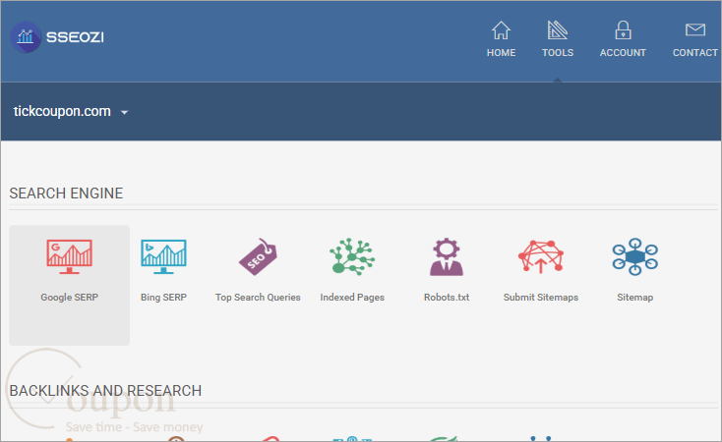
Task: Open the ACCOUNT menu label
Action: click(x=623, y=52)
